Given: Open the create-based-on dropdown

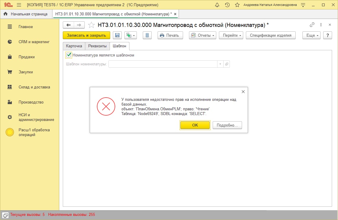Looking at the screenshot, I should tap(131, 35).
